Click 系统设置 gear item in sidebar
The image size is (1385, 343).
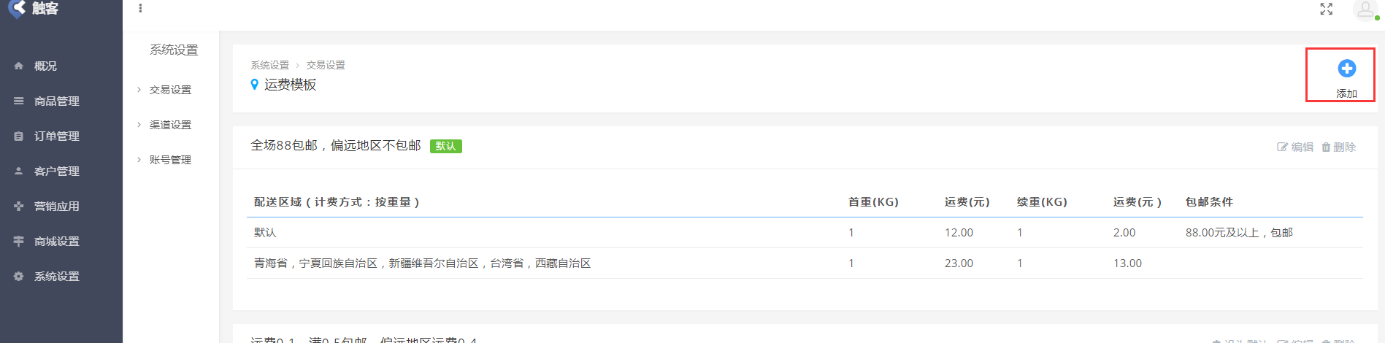pos(56,276)
